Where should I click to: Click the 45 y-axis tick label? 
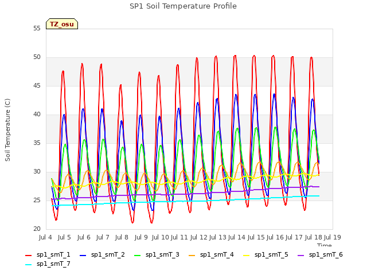tap(37, 86)
